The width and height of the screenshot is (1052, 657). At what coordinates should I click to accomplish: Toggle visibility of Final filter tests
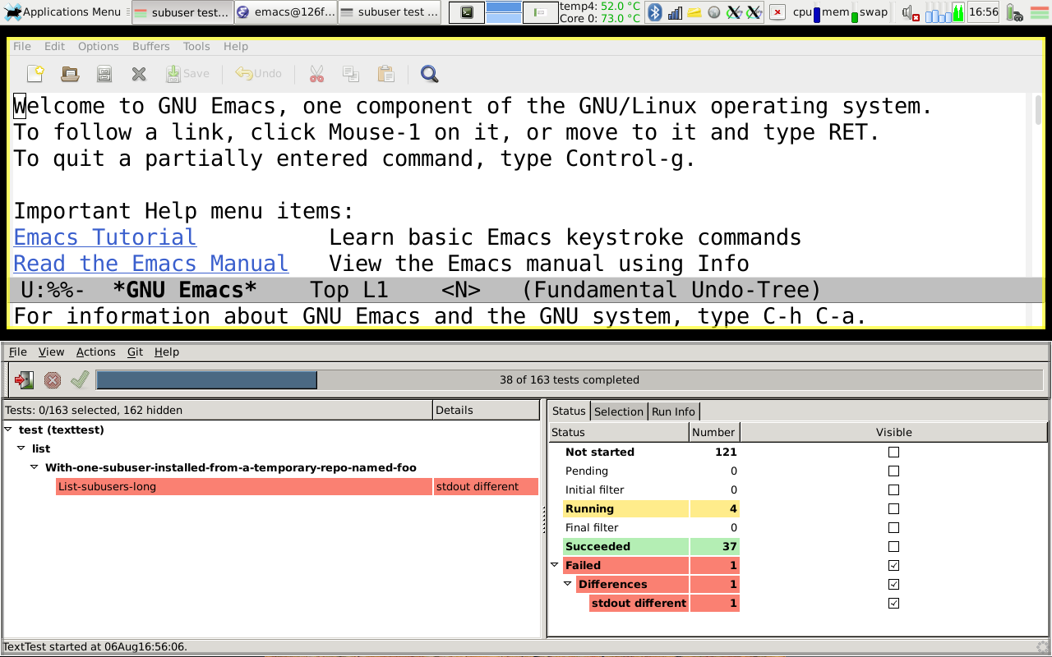(x=894, y=527)
